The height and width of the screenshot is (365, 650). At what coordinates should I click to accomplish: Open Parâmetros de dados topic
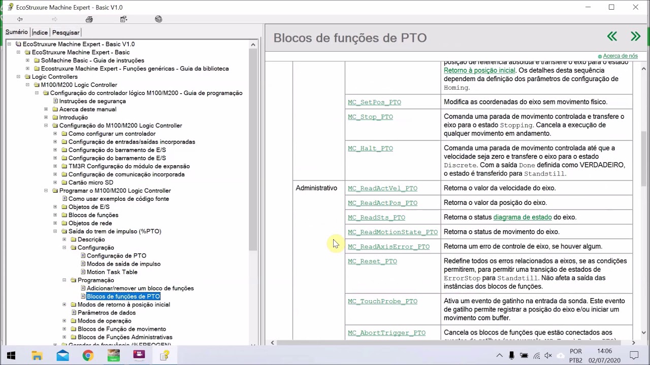107,313
